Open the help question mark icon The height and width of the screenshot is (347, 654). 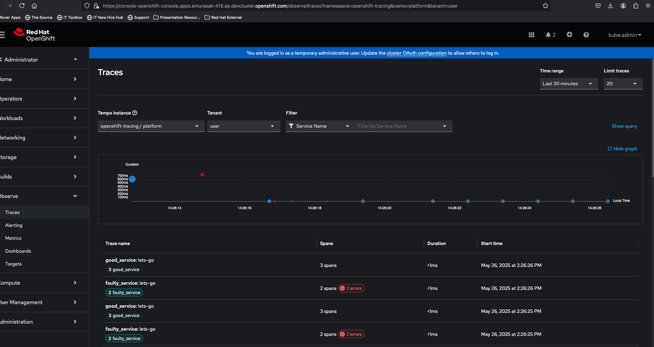pyautogui.click(x=586, y=35)
